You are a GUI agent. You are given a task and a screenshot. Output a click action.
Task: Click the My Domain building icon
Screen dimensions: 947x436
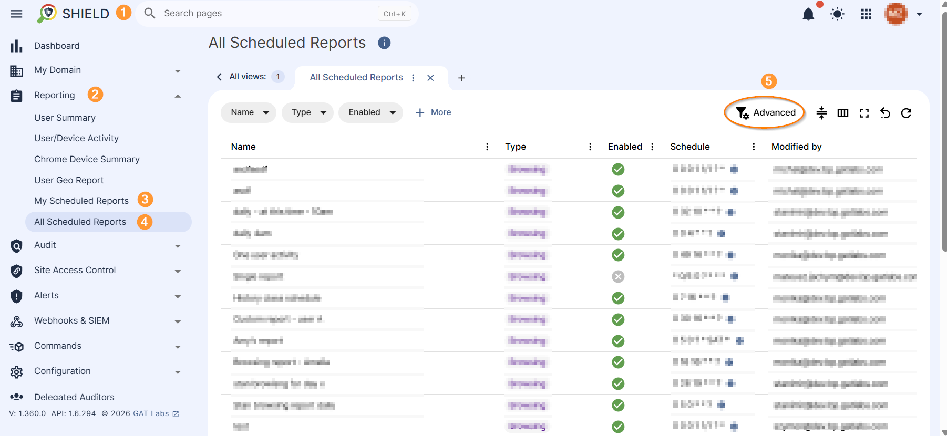point(17,71)
